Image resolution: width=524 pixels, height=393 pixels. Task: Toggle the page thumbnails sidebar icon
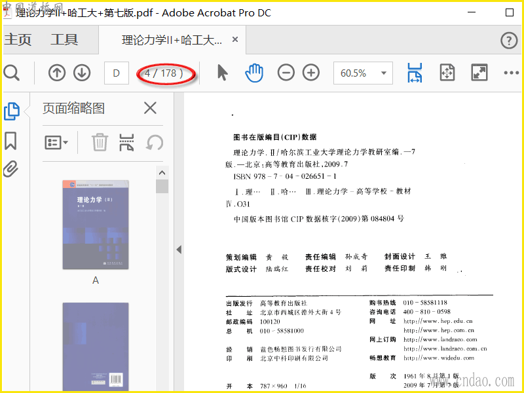pos(12,111)
